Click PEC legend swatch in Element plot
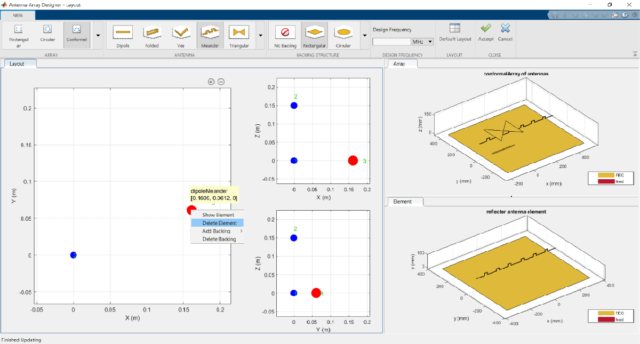The image size is (640, 344). (606, 313)
